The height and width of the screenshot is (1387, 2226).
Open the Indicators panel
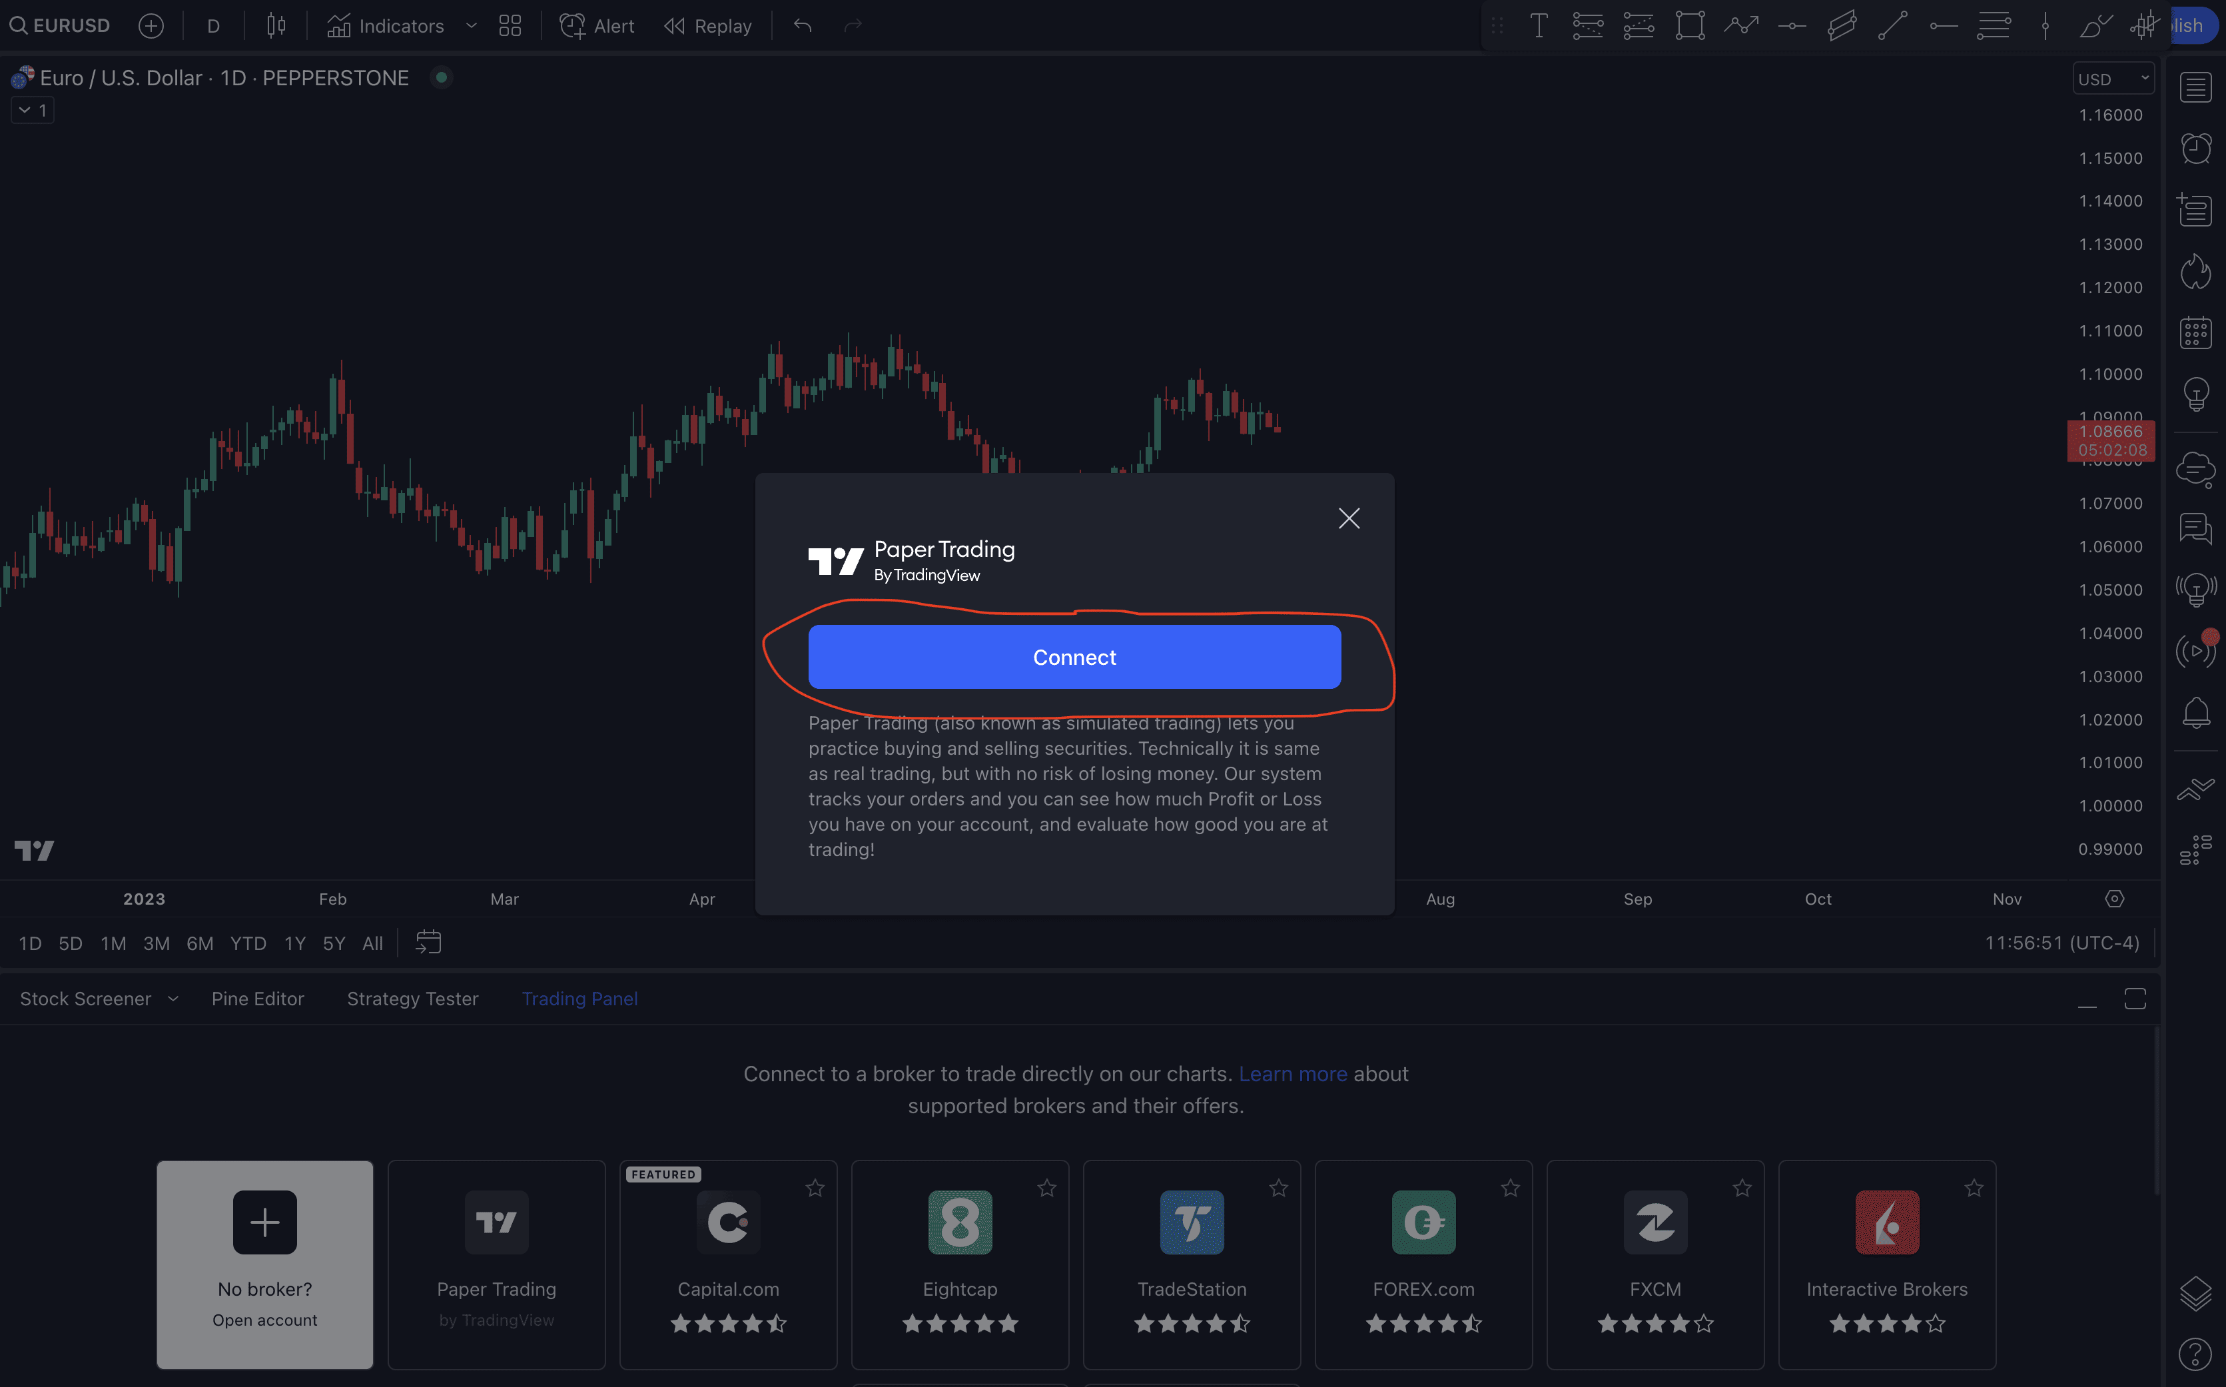pyautogui.click(x=385, y=26)
